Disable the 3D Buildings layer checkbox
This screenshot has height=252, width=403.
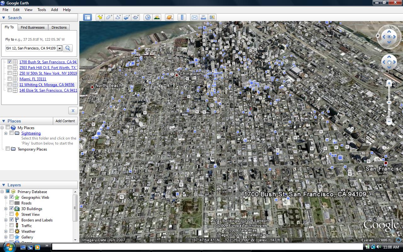[x=12, y=209]
